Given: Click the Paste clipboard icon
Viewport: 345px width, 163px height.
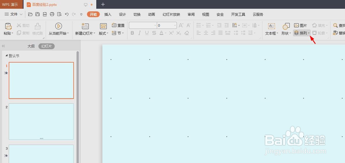Looking at the screenshot, I should (x=8, y=26).
